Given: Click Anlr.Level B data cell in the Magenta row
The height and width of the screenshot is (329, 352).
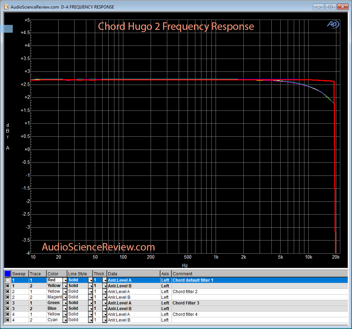Looking at the screenshot, I should pyautogui.click(x=134, y=297).
